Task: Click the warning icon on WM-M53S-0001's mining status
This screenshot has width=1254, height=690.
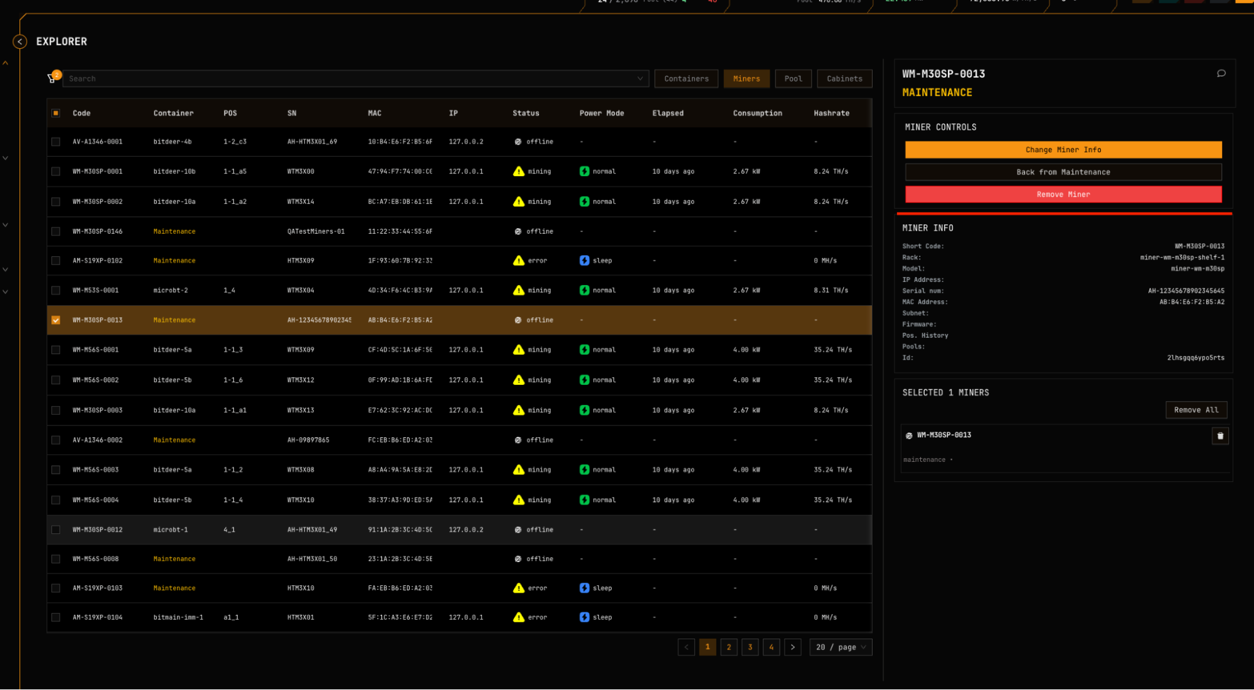Action: [x=519, y=290]
